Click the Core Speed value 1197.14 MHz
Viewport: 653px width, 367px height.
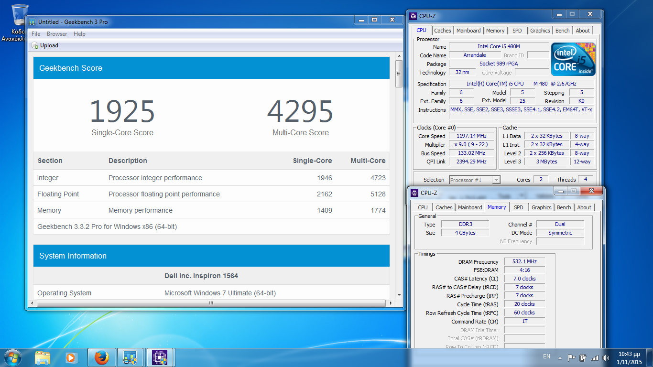pyautogui.click(x=471, y=136)
